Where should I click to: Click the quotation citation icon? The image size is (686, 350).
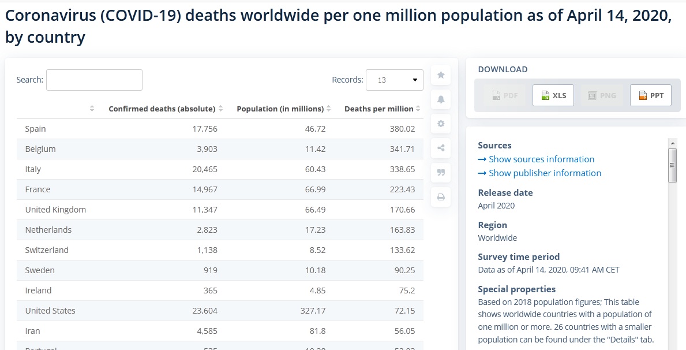441,172
